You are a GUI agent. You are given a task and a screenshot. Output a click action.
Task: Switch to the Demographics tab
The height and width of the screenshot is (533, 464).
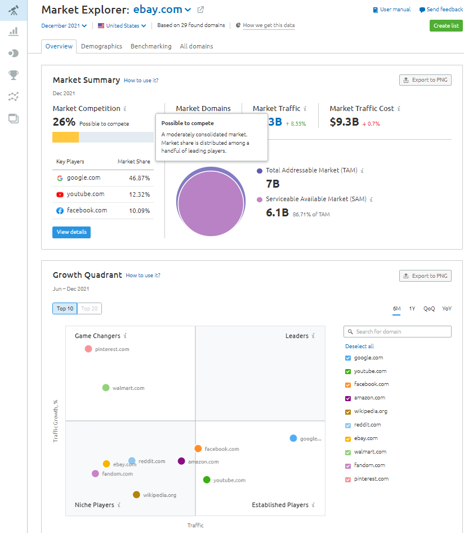click(101, 46)
